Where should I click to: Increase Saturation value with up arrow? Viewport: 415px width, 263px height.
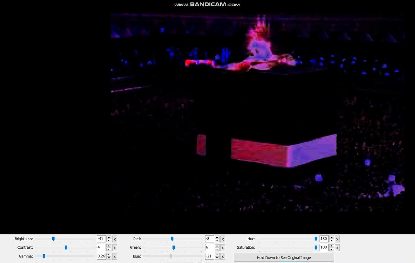click(331, 246)
